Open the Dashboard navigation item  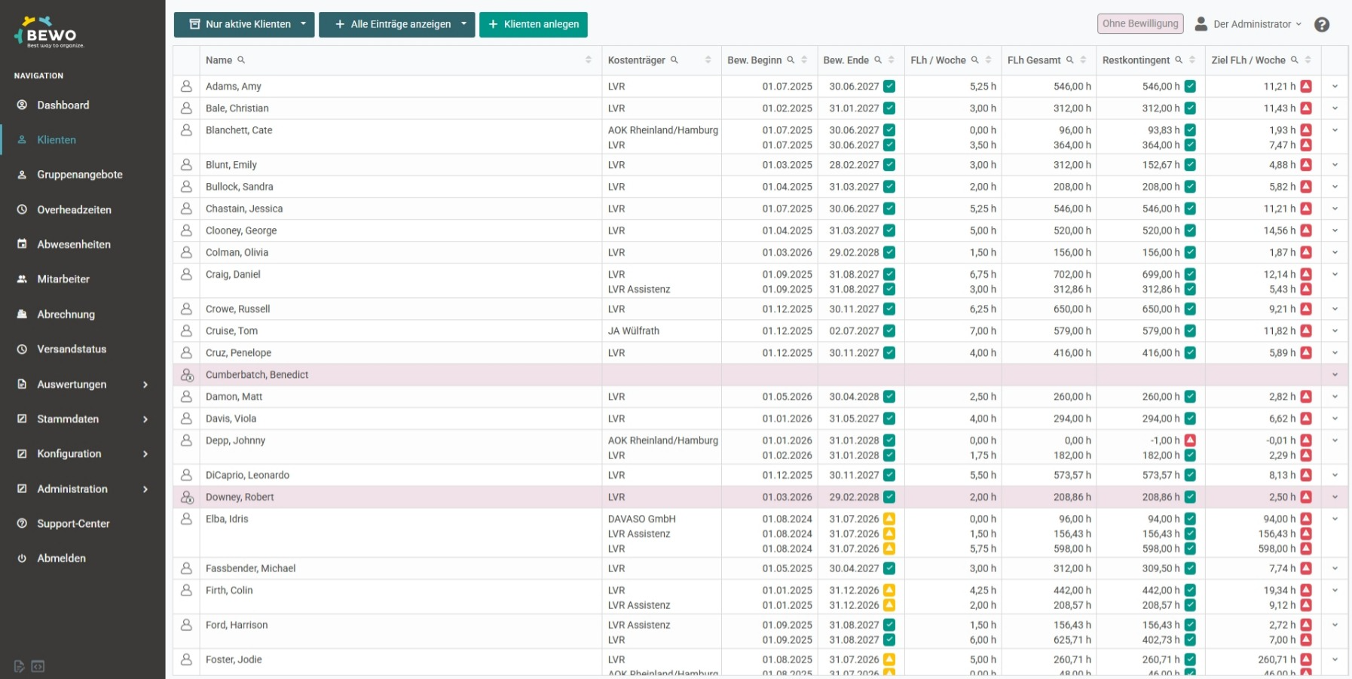63,105
